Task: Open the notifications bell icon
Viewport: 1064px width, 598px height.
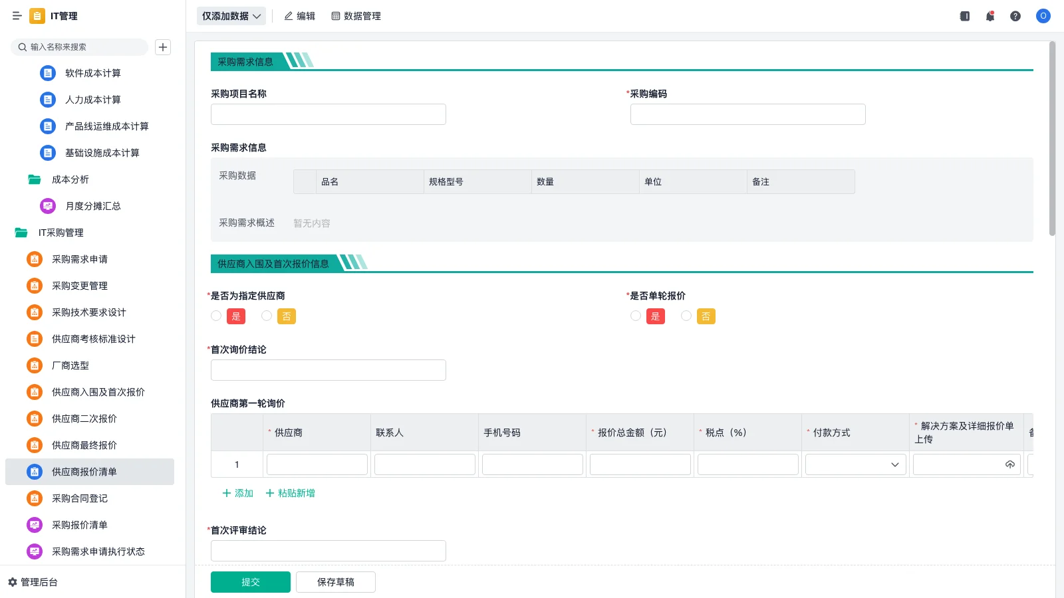Action: 990,16
